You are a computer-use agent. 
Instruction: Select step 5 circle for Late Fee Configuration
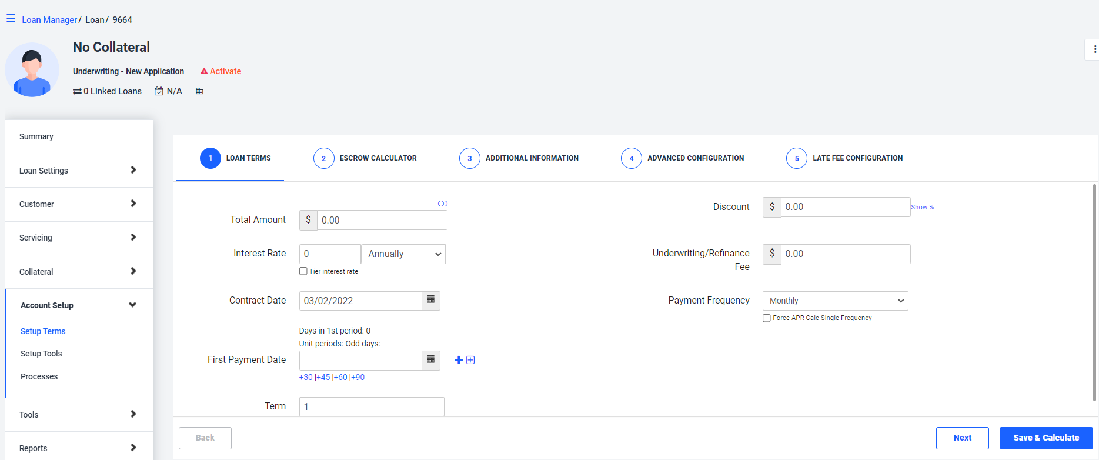point(797,158)
